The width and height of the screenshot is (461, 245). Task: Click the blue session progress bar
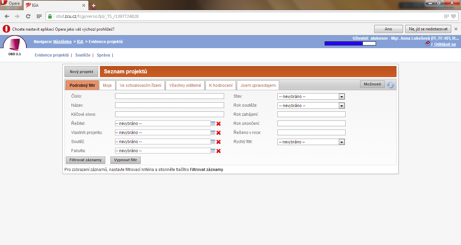[350, 43]
